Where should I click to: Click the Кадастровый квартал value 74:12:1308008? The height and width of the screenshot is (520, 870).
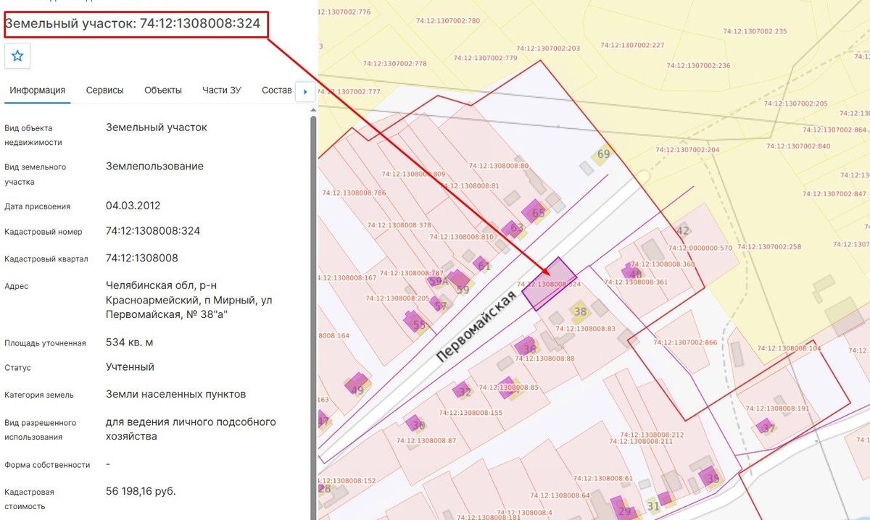[142, 258]
